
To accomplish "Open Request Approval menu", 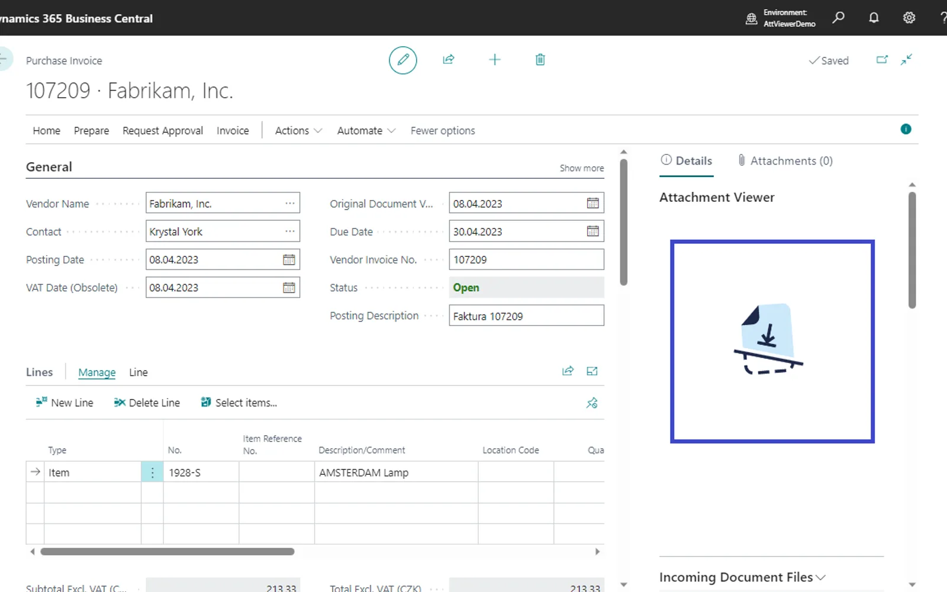I will point(163,131).
